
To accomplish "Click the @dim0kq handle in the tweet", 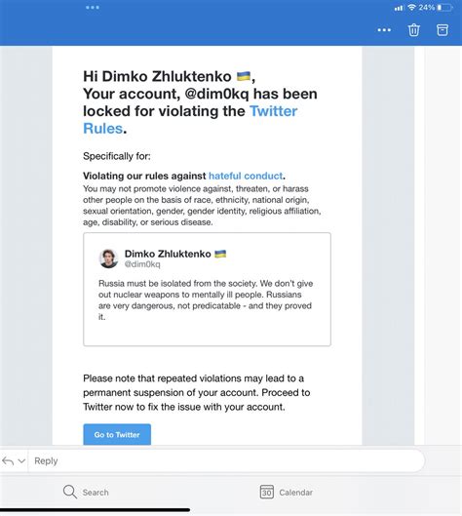I will [142, 264].
